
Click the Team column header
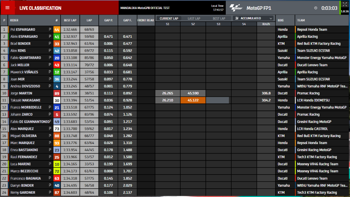tap(301, 20)
